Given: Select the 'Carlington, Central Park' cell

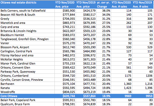Looking at the screenshot, I should click(27, 51).
